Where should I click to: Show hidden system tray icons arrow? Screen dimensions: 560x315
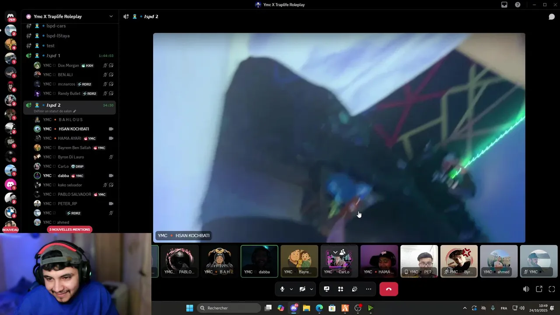click(465, 308)
